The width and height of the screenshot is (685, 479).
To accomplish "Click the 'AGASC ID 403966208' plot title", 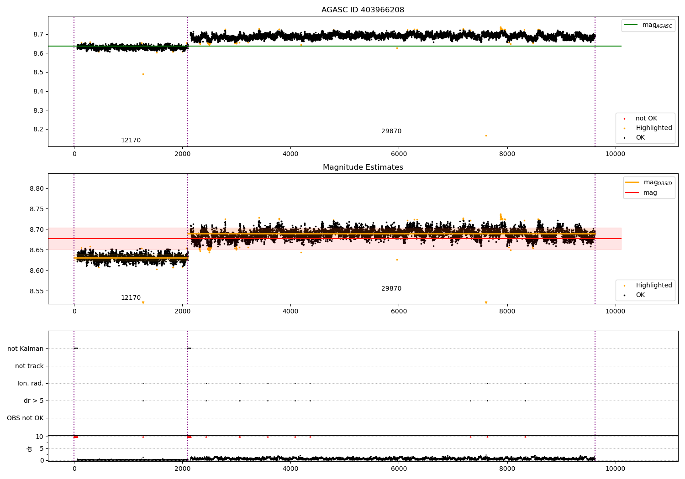I will coord(363,10).
